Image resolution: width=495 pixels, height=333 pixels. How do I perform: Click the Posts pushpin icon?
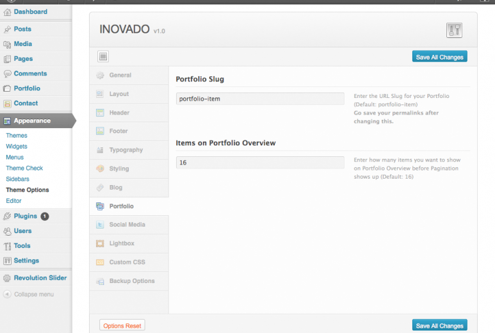7,29
